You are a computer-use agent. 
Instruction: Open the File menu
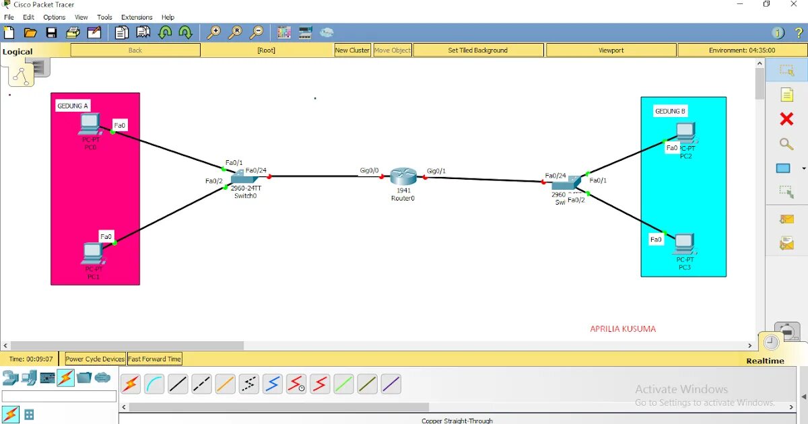[9, 17]
